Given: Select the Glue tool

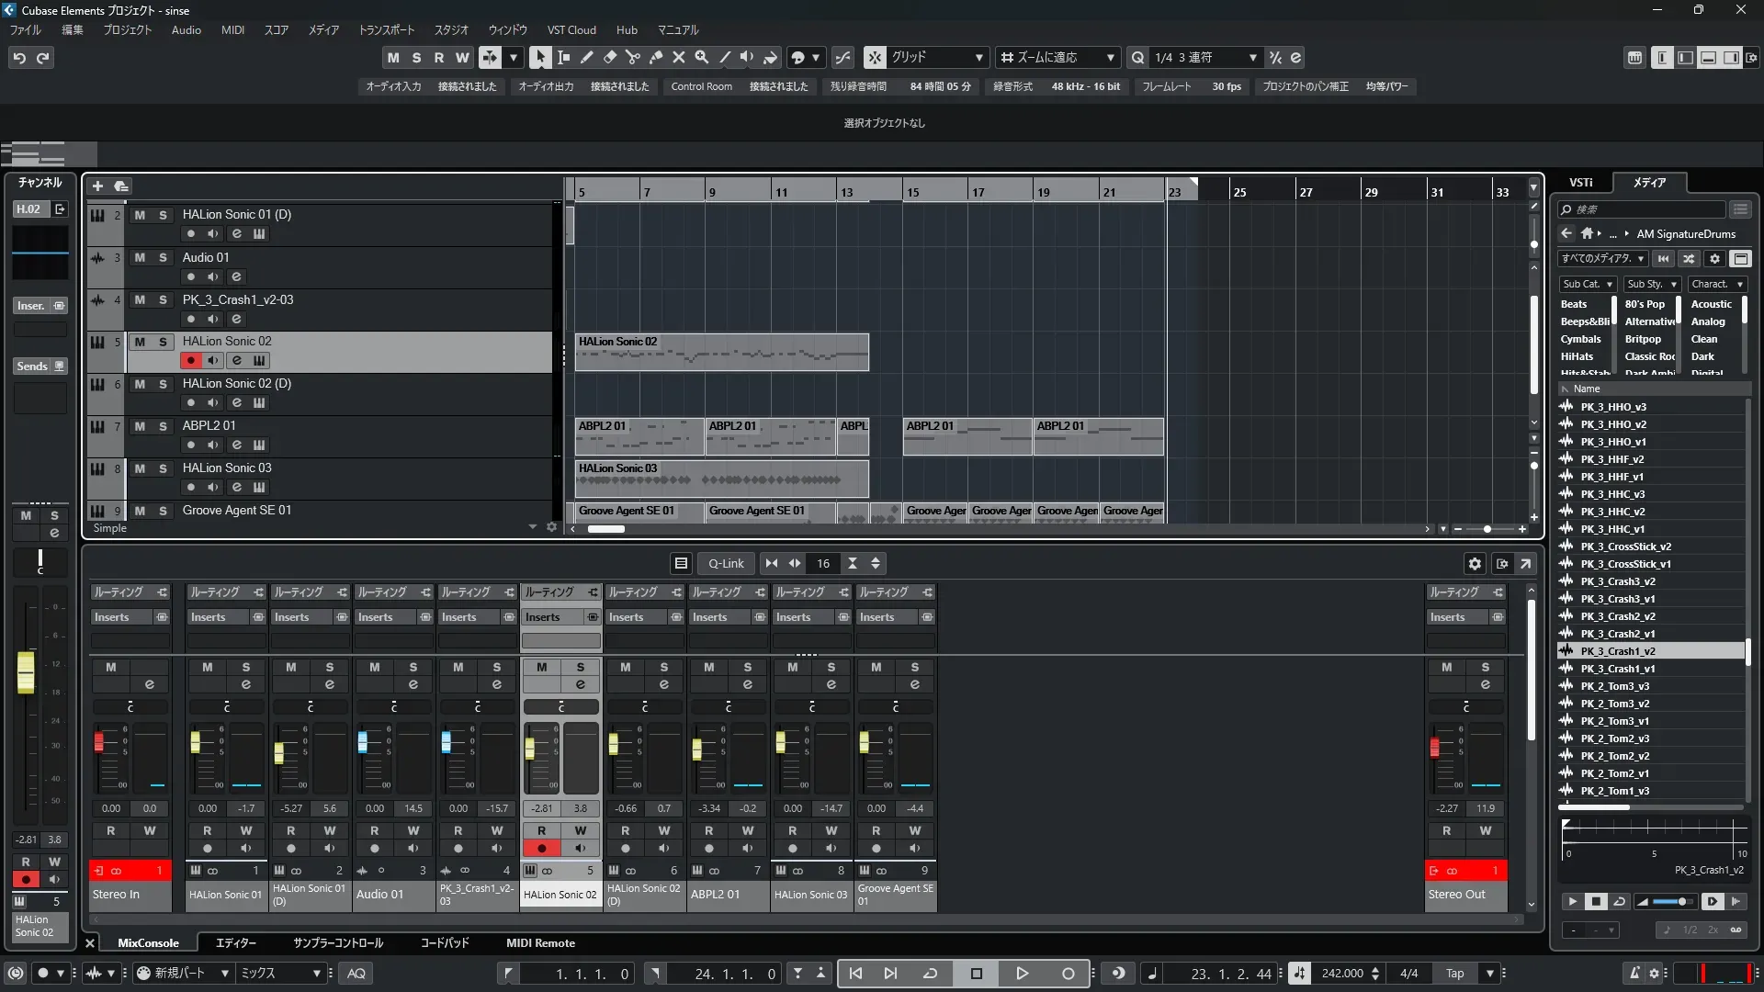Looking at the screenshot, I should click(656, 57).
